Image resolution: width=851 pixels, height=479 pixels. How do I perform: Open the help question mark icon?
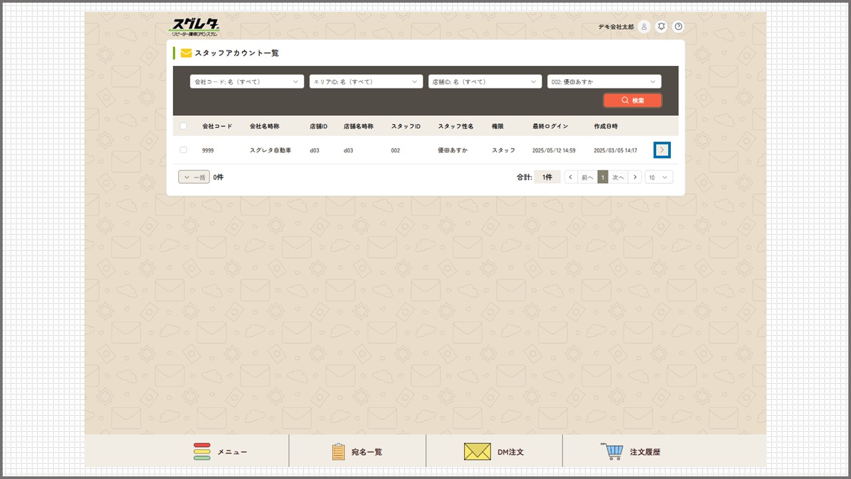tap(678, 27)
